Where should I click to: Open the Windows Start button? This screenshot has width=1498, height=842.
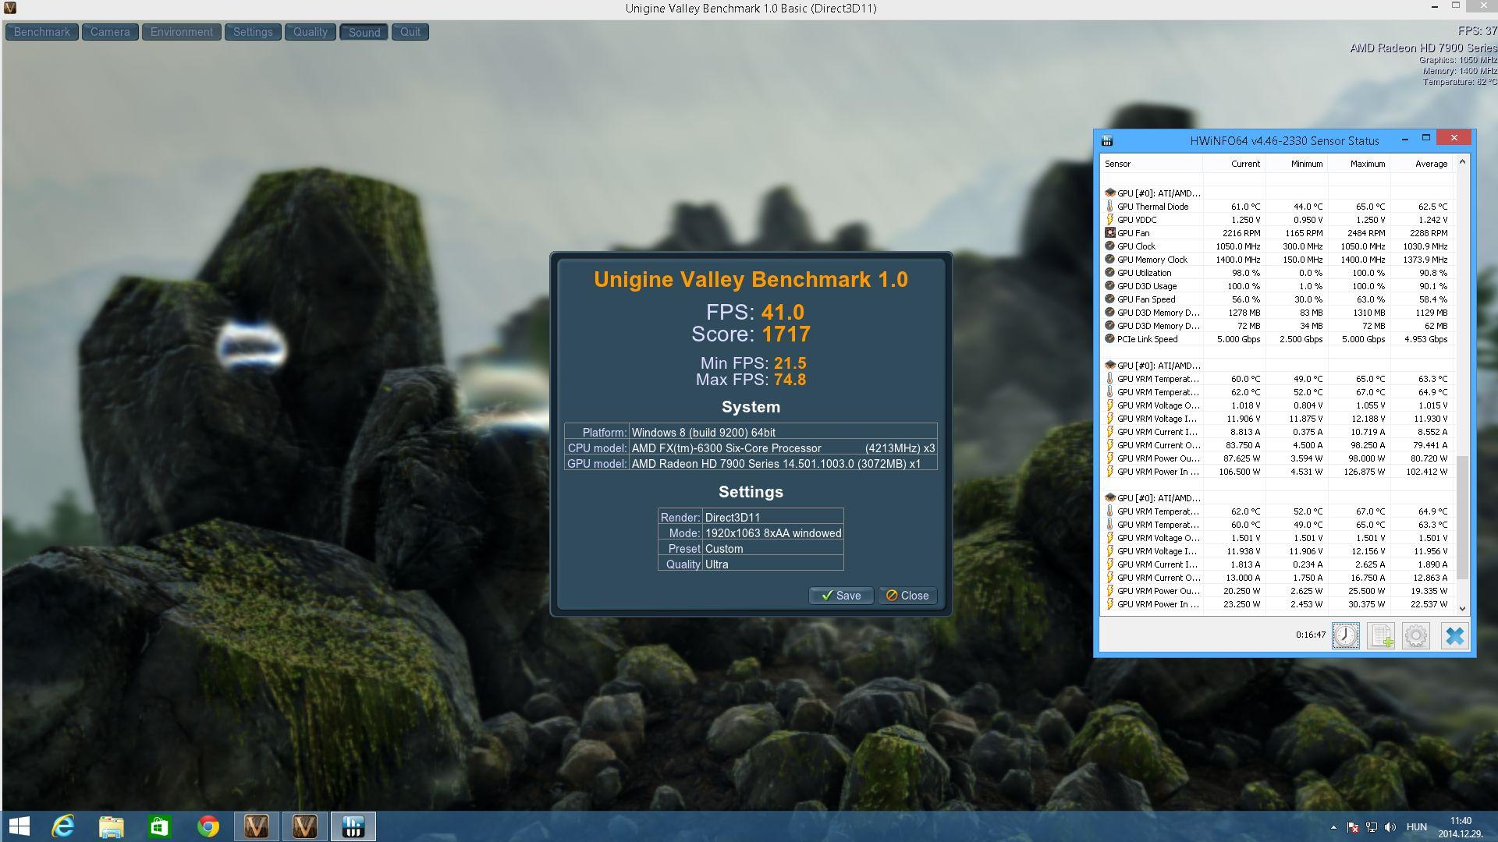[20, 826]
